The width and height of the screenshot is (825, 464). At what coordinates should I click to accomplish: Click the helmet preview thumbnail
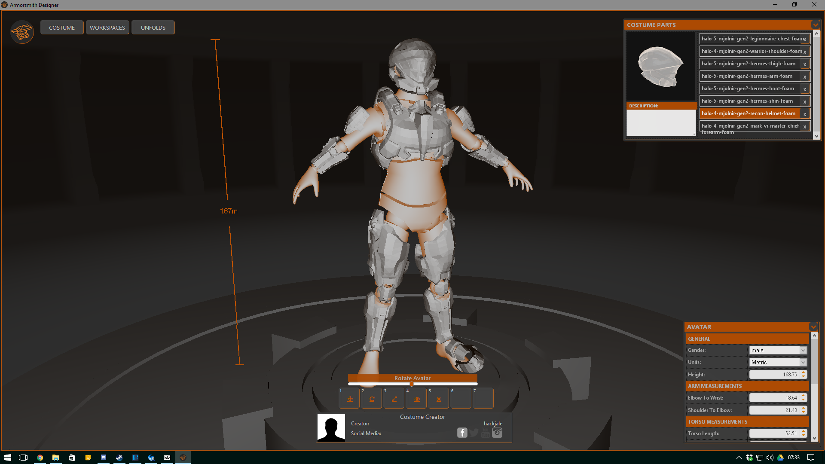pyautogui.click(x=661, y=67)
